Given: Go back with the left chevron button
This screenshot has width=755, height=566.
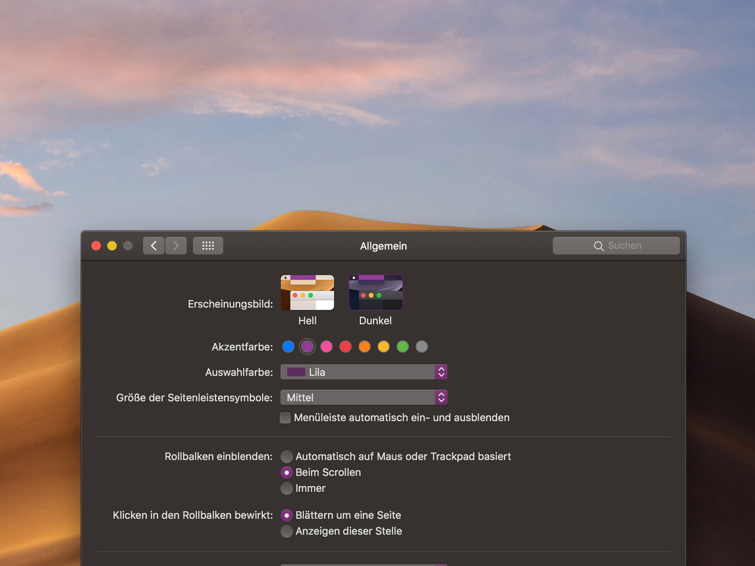Looking at the screenshot, I should [154, 246].
